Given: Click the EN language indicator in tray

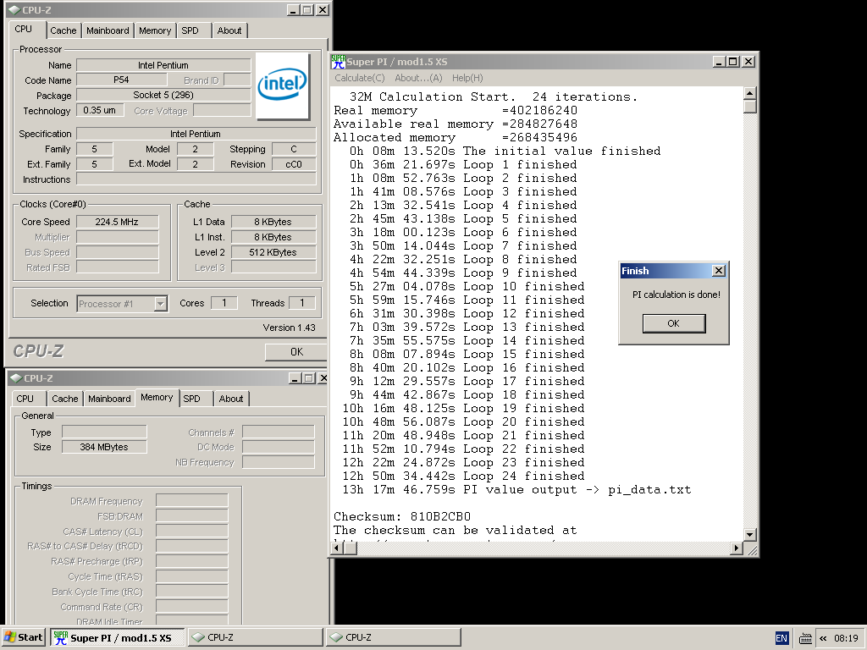Looking at the screenshot, I should [781, 638].
